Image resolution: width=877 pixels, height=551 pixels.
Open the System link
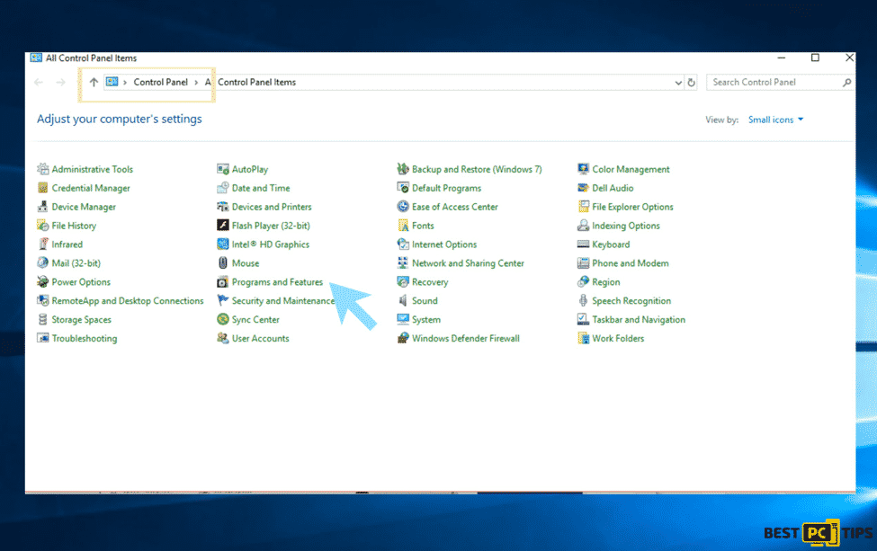click(426, 320)
